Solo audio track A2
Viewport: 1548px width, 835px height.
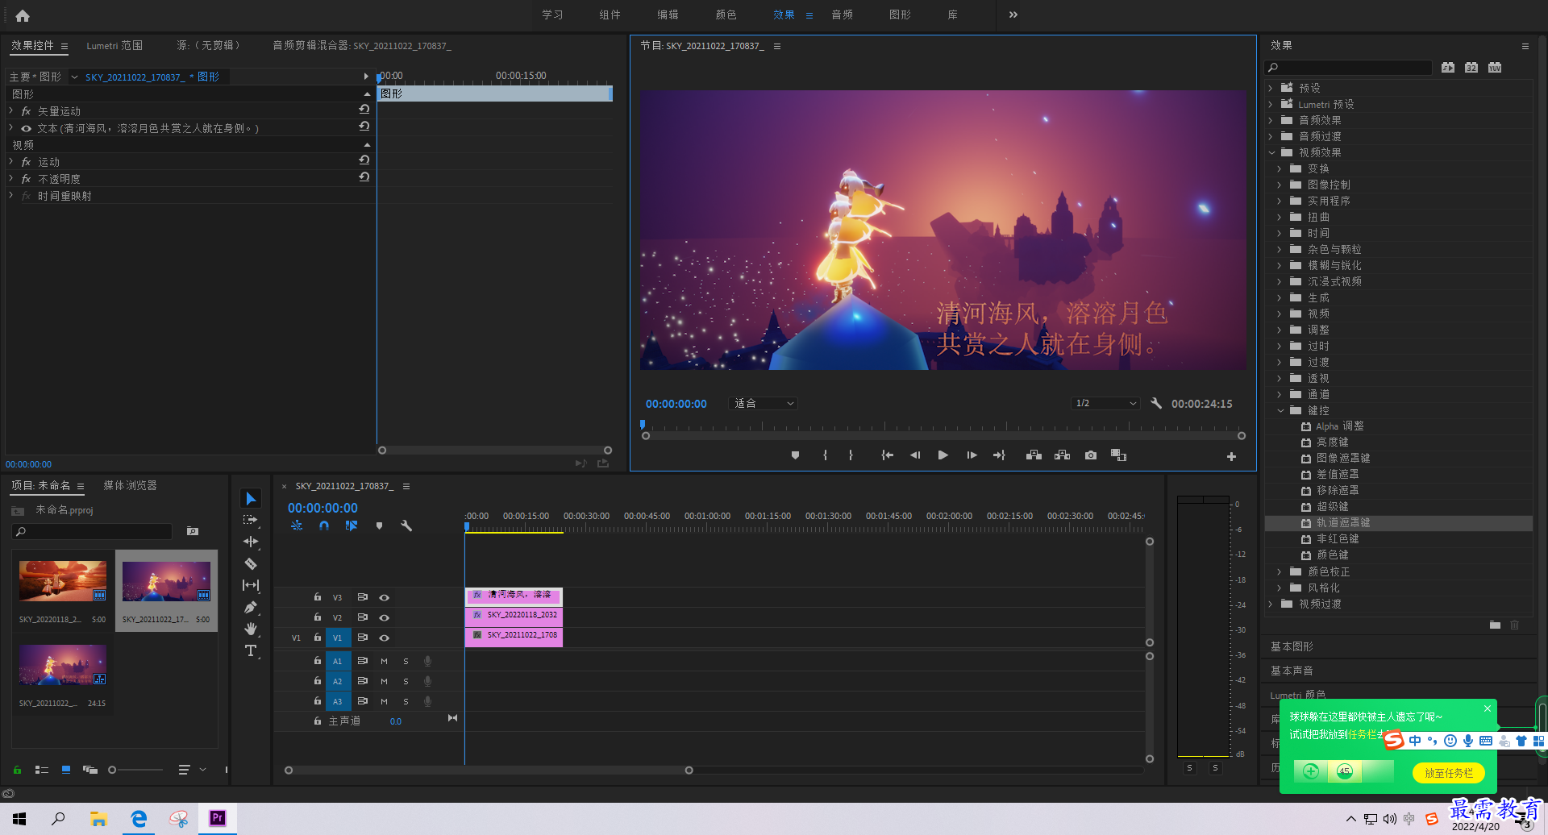406,681
